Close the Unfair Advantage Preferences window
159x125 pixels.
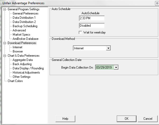[x=157, y=3]
